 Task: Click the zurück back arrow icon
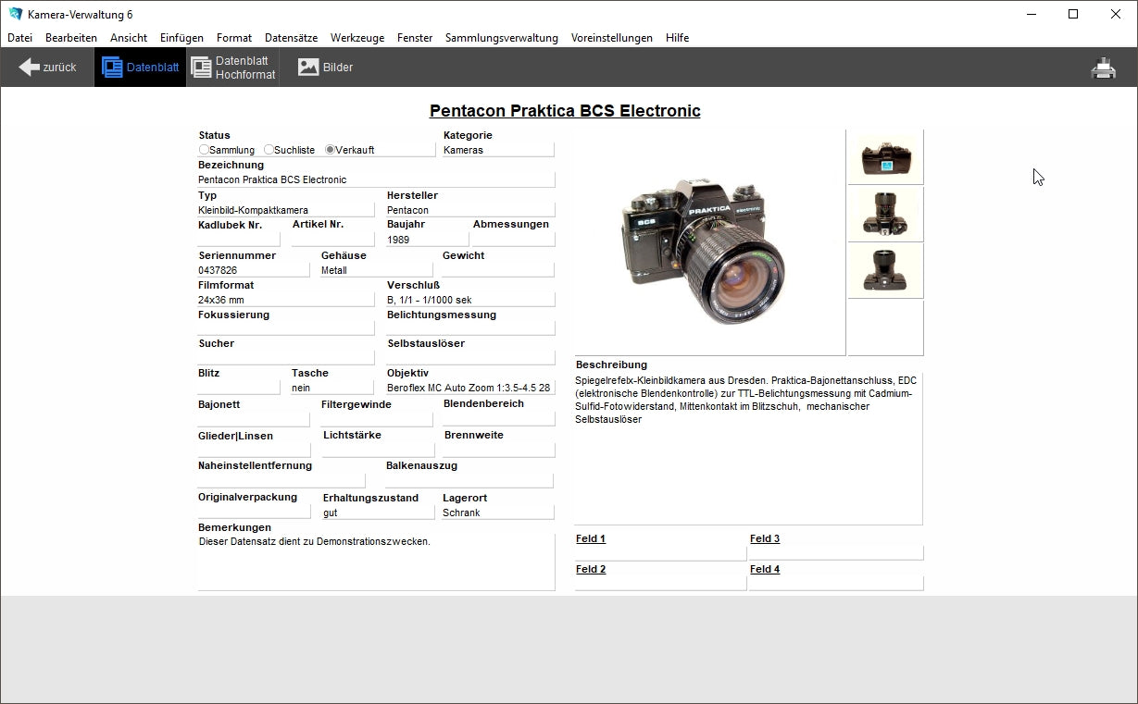30,68
